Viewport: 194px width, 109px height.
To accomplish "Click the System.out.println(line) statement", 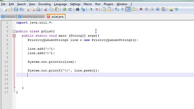I will pos(52,62).
